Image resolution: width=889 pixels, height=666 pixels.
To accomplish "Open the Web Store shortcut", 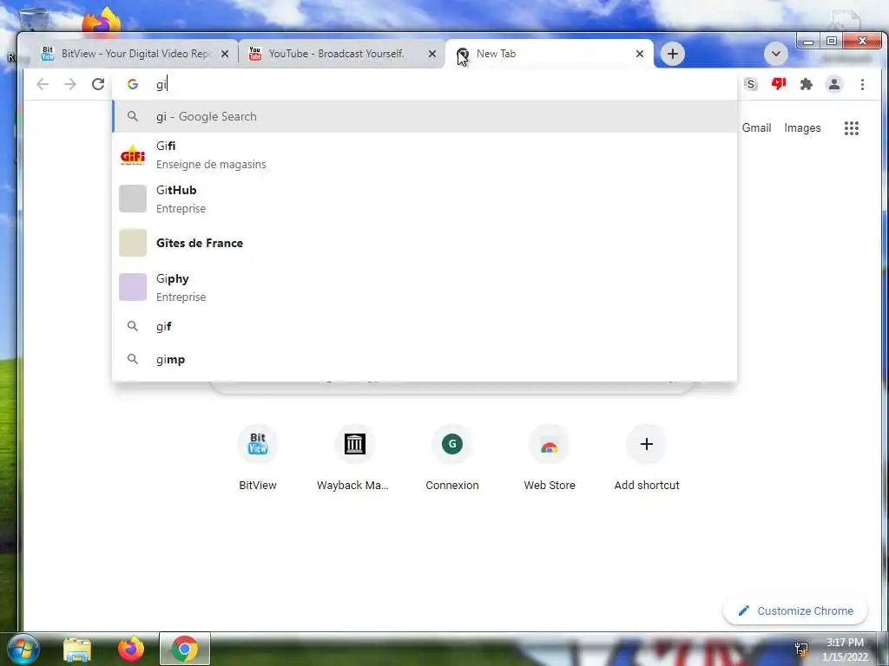I will pos(550,458).
